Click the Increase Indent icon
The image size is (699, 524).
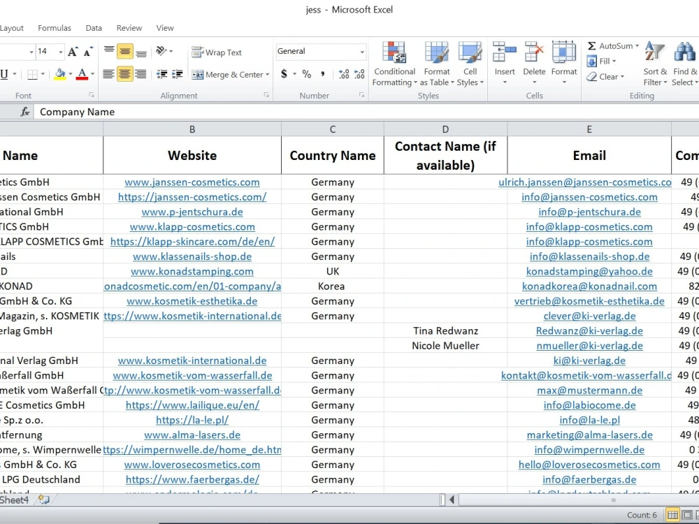tap(178, 74)
